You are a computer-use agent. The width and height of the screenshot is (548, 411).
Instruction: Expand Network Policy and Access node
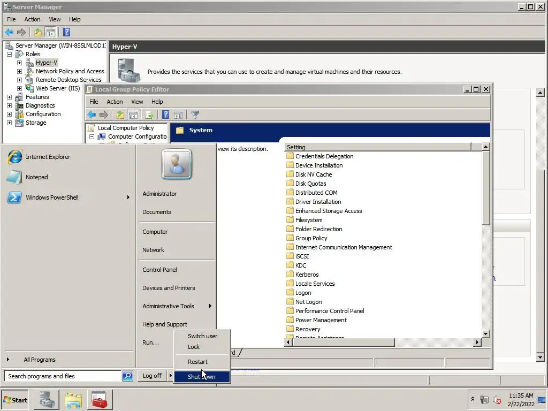tap(20, 71)
